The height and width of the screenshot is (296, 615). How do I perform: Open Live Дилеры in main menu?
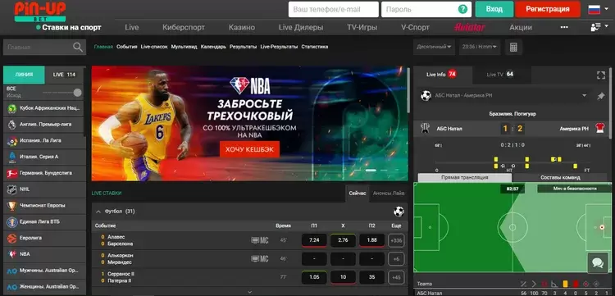[301, 27]
